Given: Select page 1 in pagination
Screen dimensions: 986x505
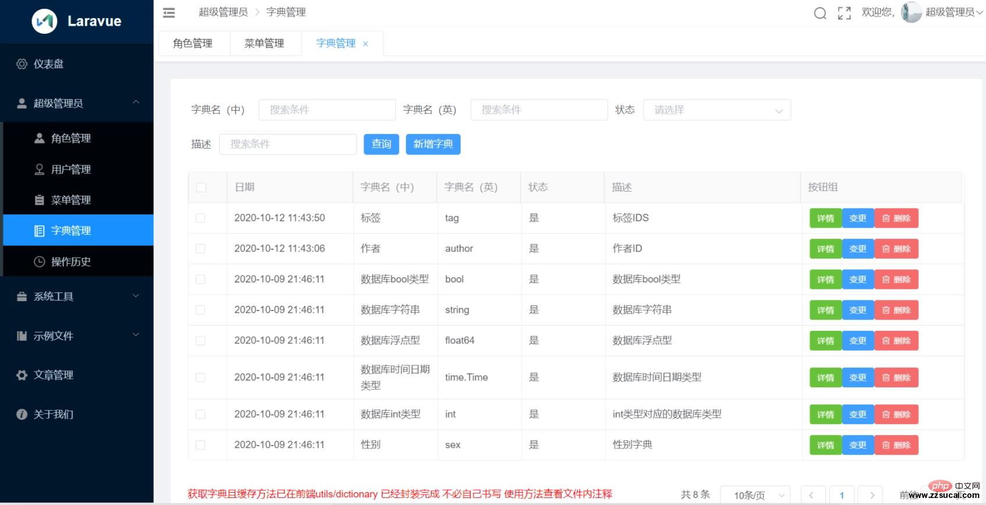Looking at the screenshot, I should tap(842, 495).
